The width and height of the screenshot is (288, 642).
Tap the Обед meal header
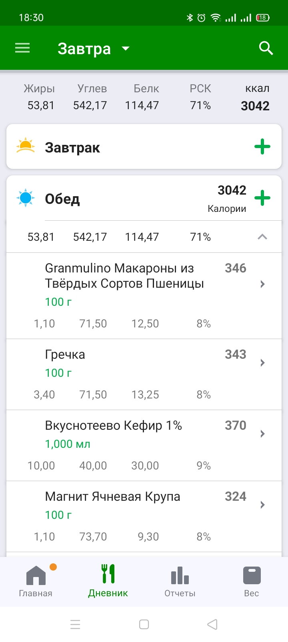(x=62, y=199)
